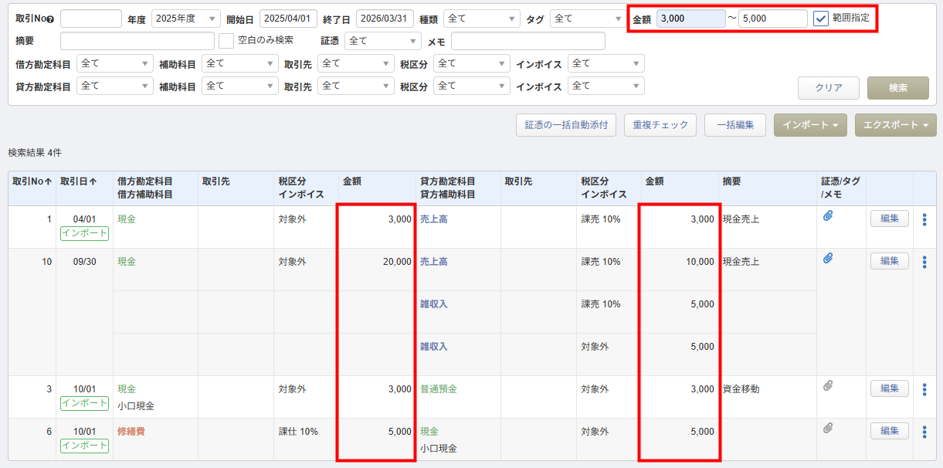Click 検索結果 4件 text
Viewport: 943px width, 468px height.
(x=35, y=153)
